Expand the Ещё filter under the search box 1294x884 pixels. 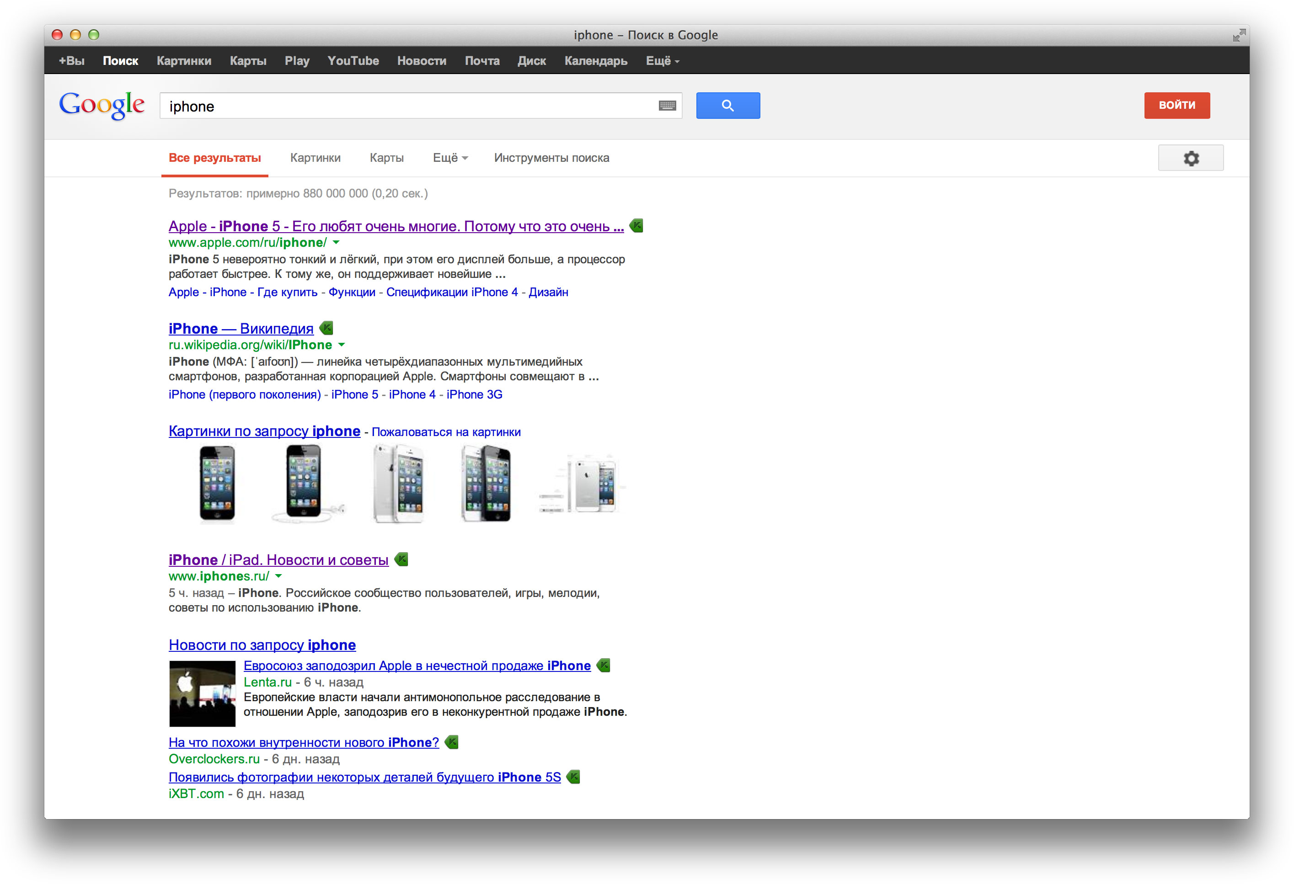click(450, 158)
